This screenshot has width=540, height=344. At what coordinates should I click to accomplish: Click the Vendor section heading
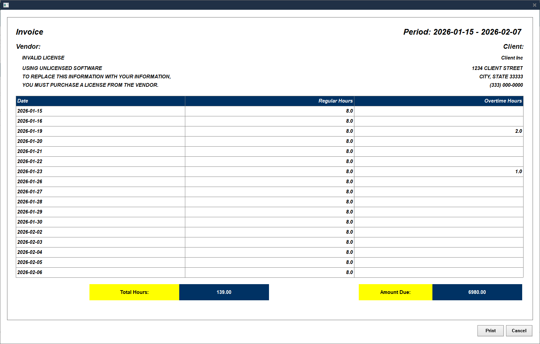[x=28, y=46]
